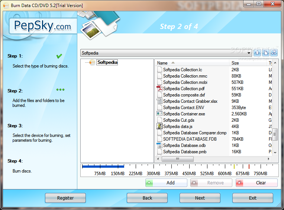This screenshot has height=210, width=284.
Task: Sort the file list by Size column
Action: click(x=248, y=63)
